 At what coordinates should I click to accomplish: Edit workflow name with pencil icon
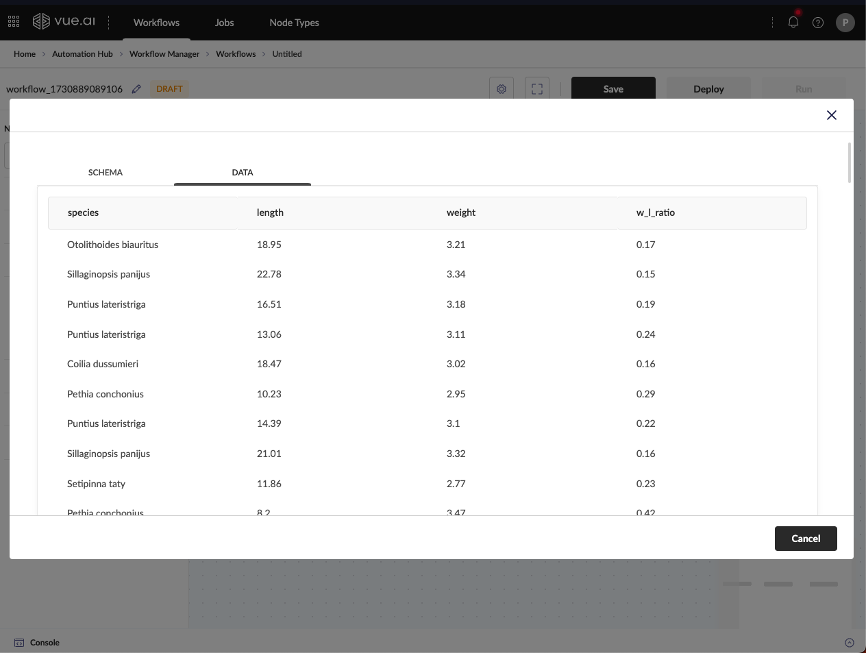[x=136, y=89]
